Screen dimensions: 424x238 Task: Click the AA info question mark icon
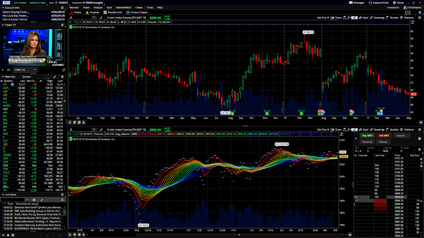point(12,84)
